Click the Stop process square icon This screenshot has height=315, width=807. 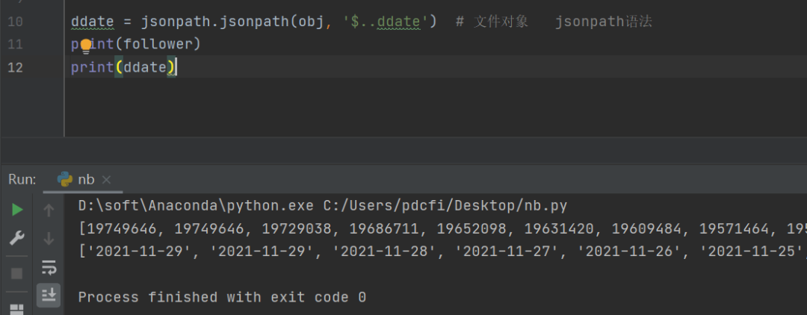17,273
